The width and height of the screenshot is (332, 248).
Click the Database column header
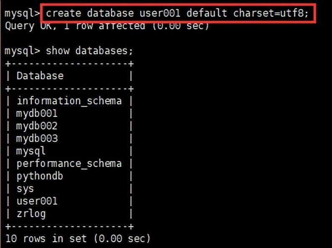click(x=40, y=76)
